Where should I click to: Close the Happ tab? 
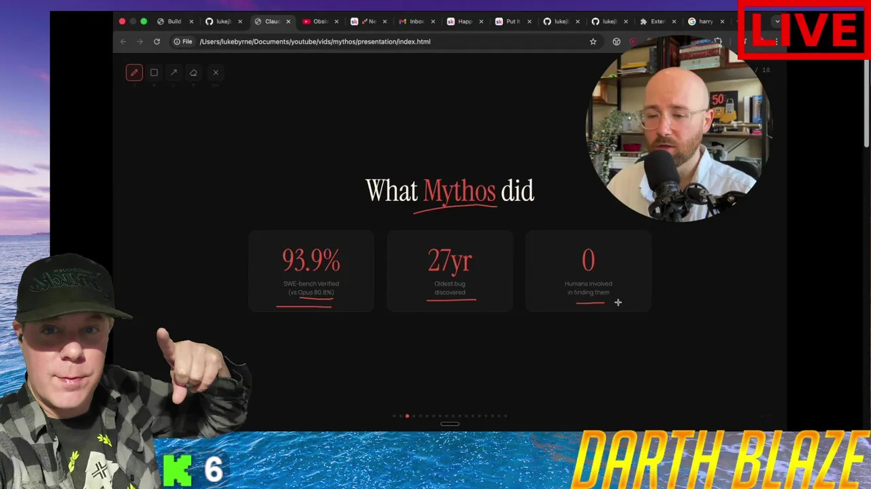pos(481,22)
